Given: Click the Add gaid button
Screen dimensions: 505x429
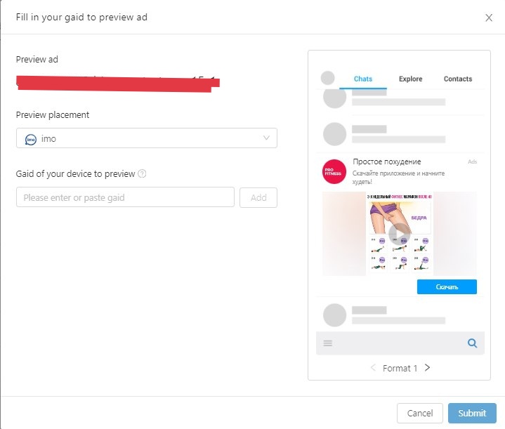Looking at the screenshot, I should click(x=258, y=197).
